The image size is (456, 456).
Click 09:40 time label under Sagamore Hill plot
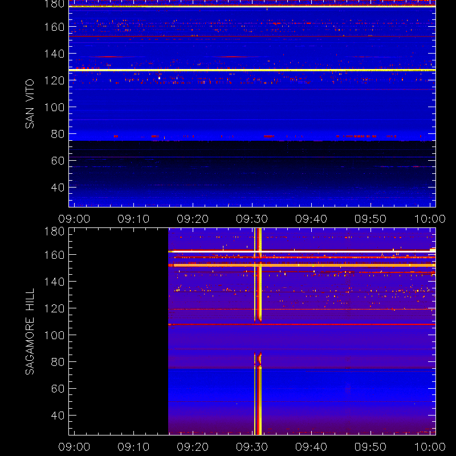point(311,447)
